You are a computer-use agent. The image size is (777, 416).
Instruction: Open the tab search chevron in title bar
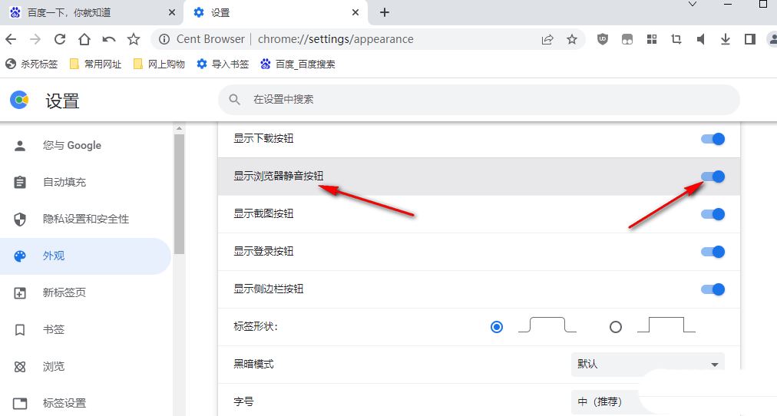tap(693, 5)
